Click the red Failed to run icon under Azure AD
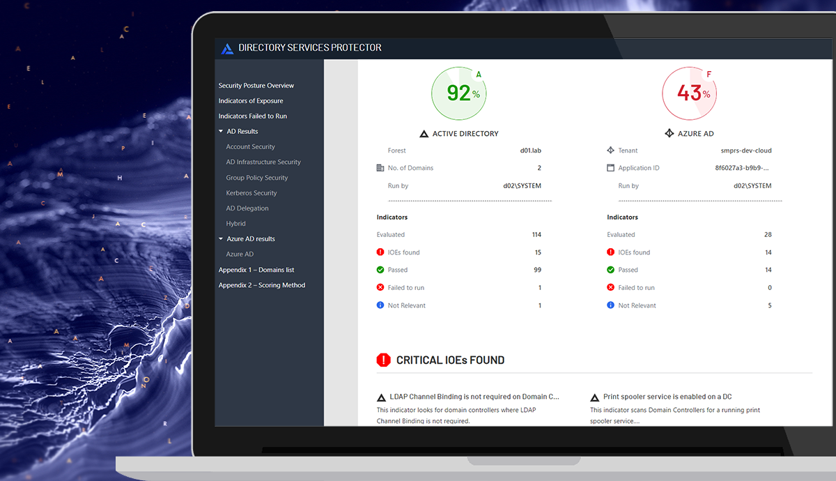The height and width of the screenshot is (481, 836). (610, 287)
